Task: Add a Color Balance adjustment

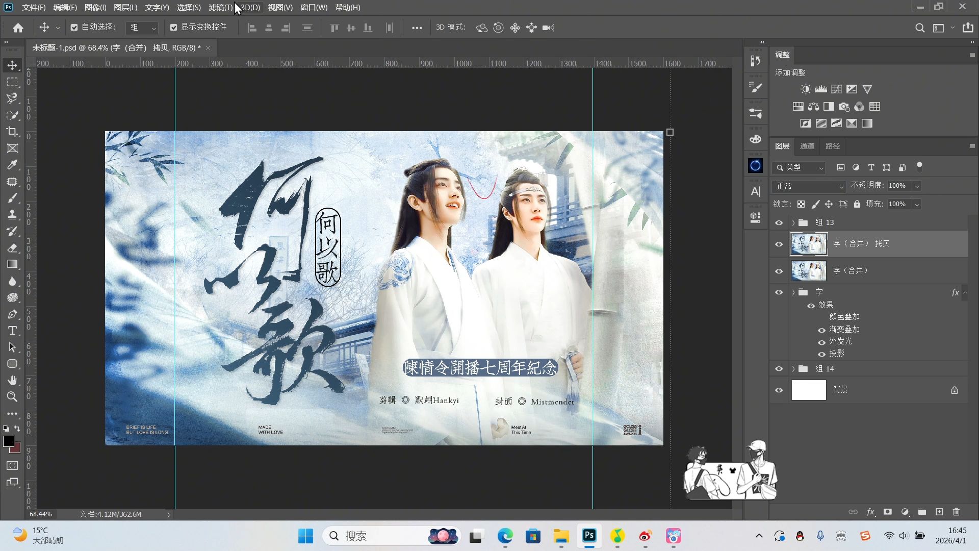Action: 813,107
